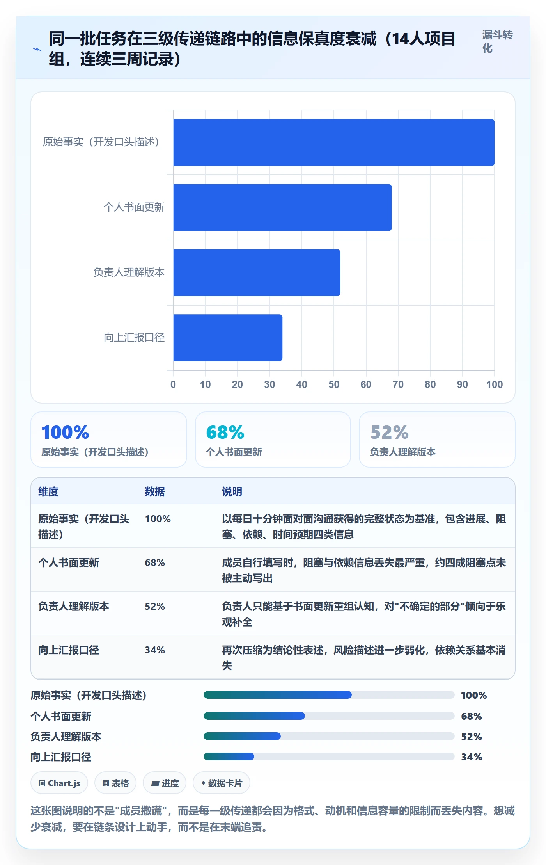Click the summary paragraph starting 这张图说明的
This screenshot has height=865, width=546.
pos(273,819)
